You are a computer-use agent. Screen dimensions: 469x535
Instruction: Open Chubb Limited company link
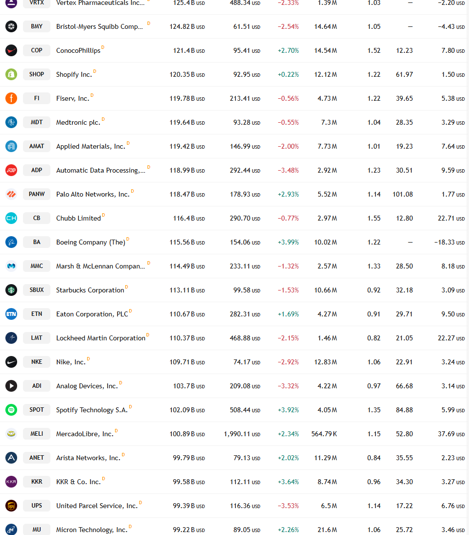click(x=78, y=219)
